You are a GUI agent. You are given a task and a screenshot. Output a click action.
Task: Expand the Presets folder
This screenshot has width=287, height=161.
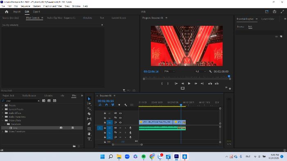point(2,105)
